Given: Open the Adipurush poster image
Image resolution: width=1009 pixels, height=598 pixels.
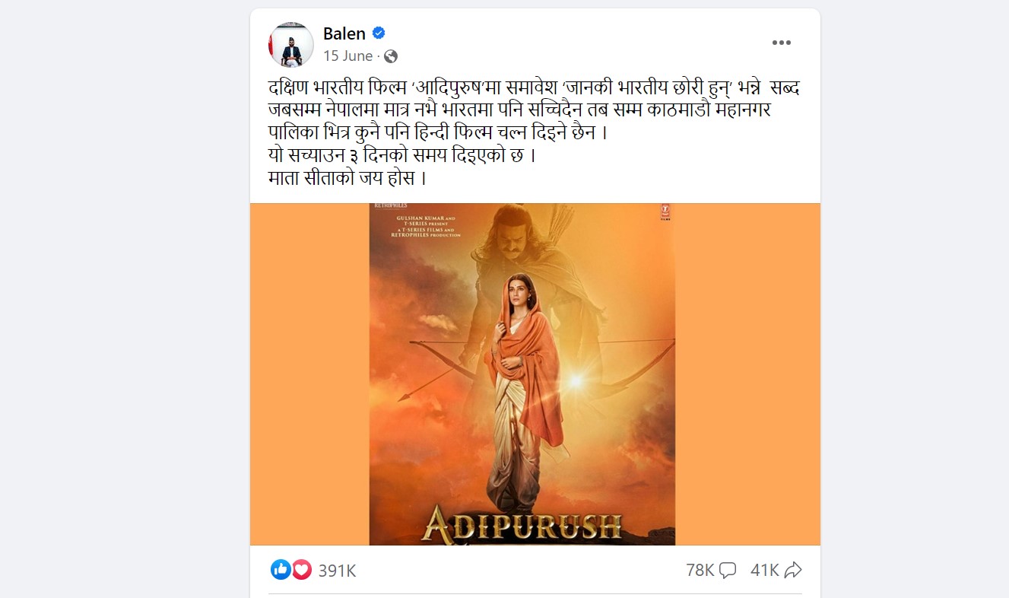Looking at the screenshot, I should [x=522, y=374].
